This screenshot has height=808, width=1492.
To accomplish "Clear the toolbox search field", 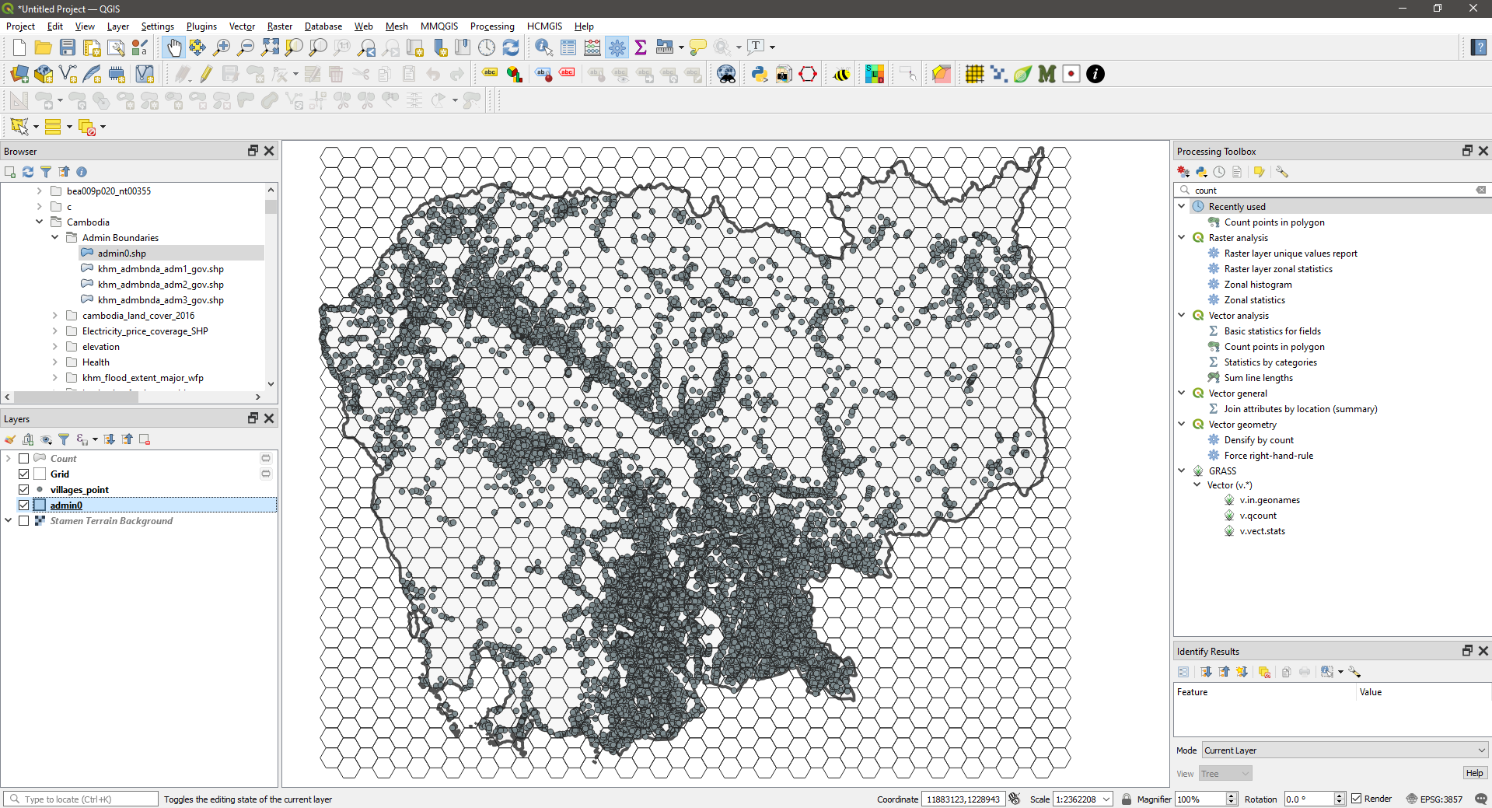I will pyautogui.click(x=1481, y=190).
